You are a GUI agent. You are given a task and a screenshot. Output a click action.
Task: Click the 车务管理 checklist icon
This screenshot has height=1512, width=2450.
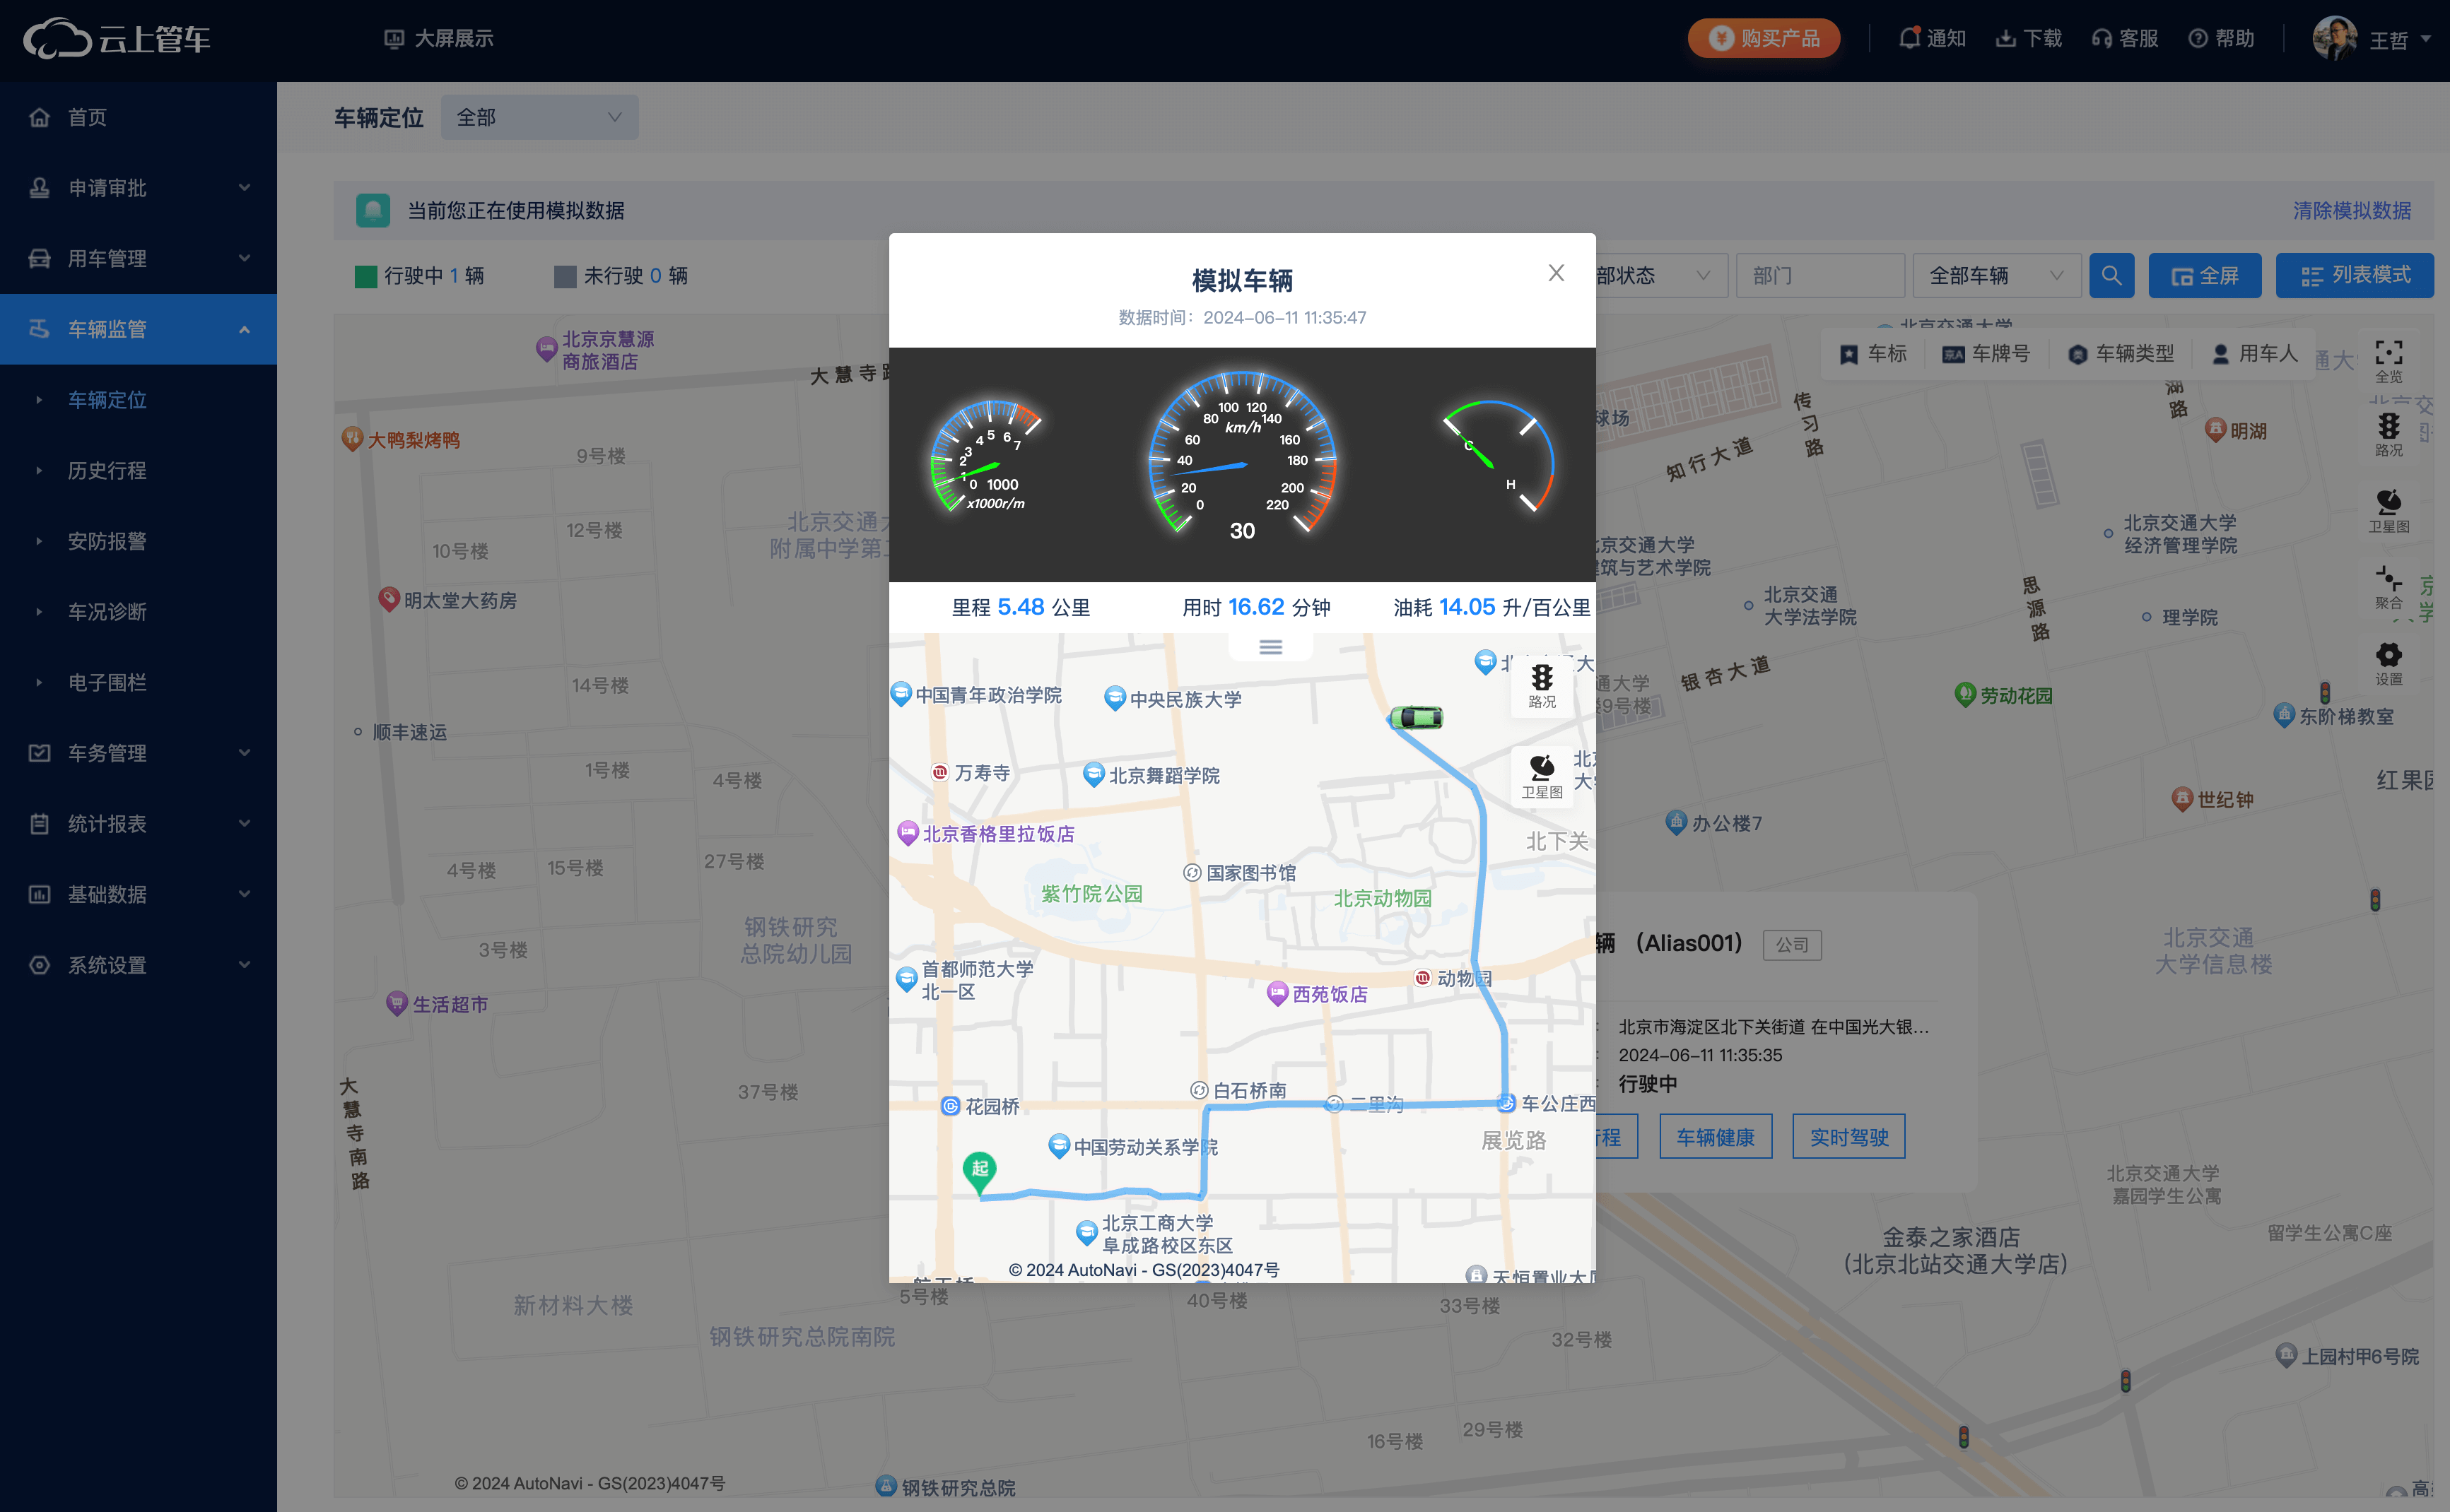(x=39, y=753)
